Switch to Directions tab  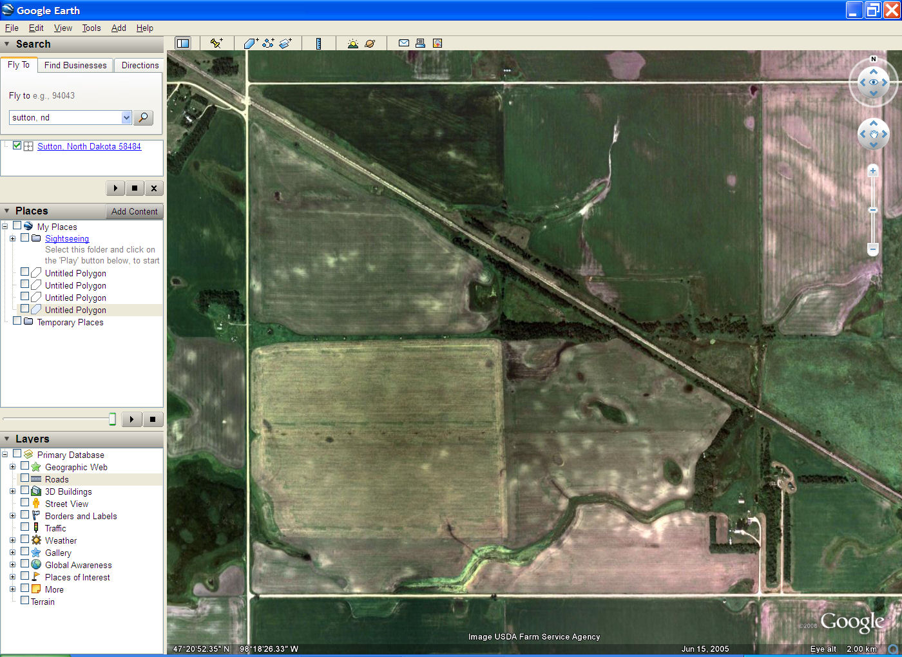coord(140,65)
